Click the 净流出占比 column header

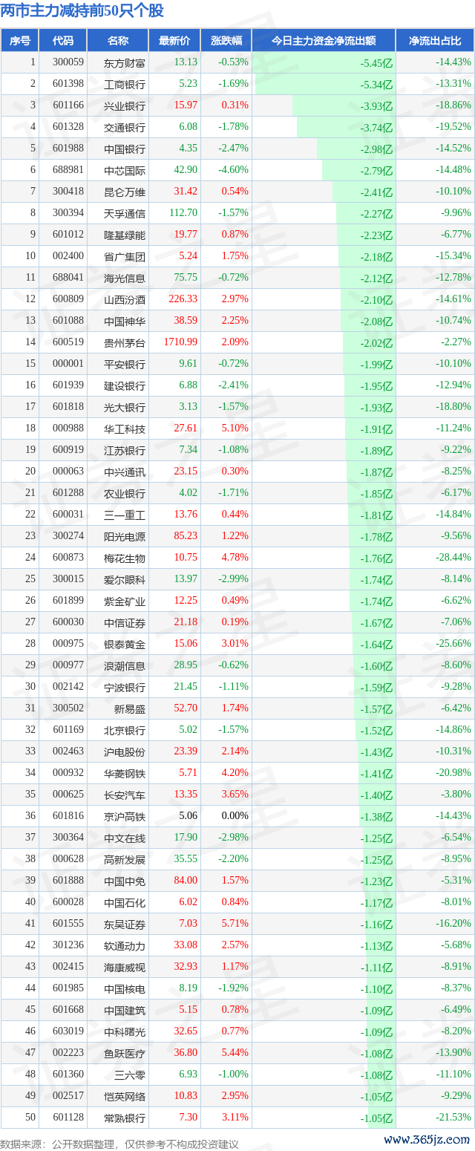coord(436,41)
